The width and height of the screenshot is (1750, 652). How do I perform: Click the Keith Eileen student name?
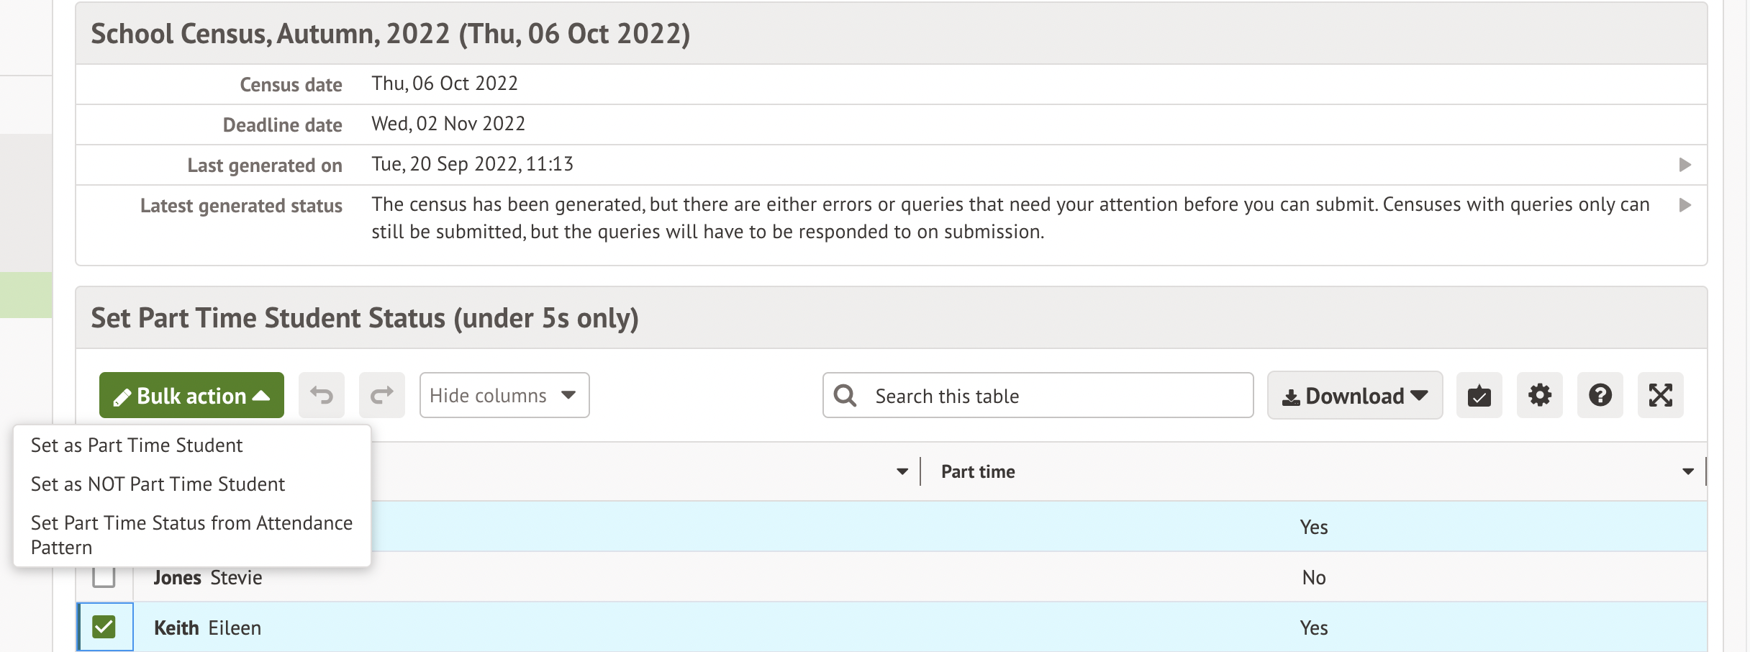click(x=207, y=628)
